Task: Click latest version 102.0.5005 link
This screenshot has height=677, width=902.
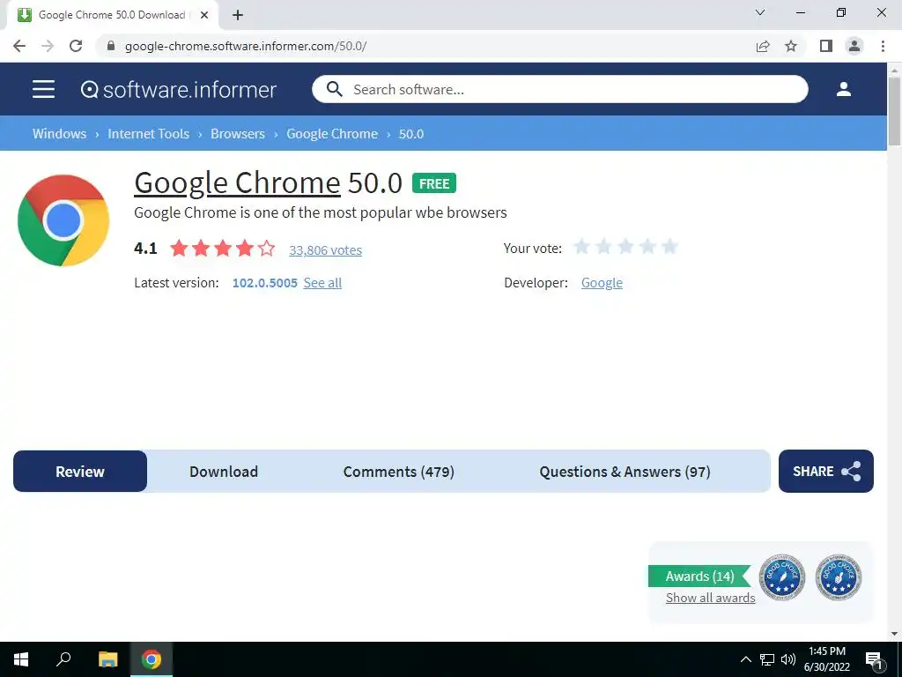Action: point(264,283)
